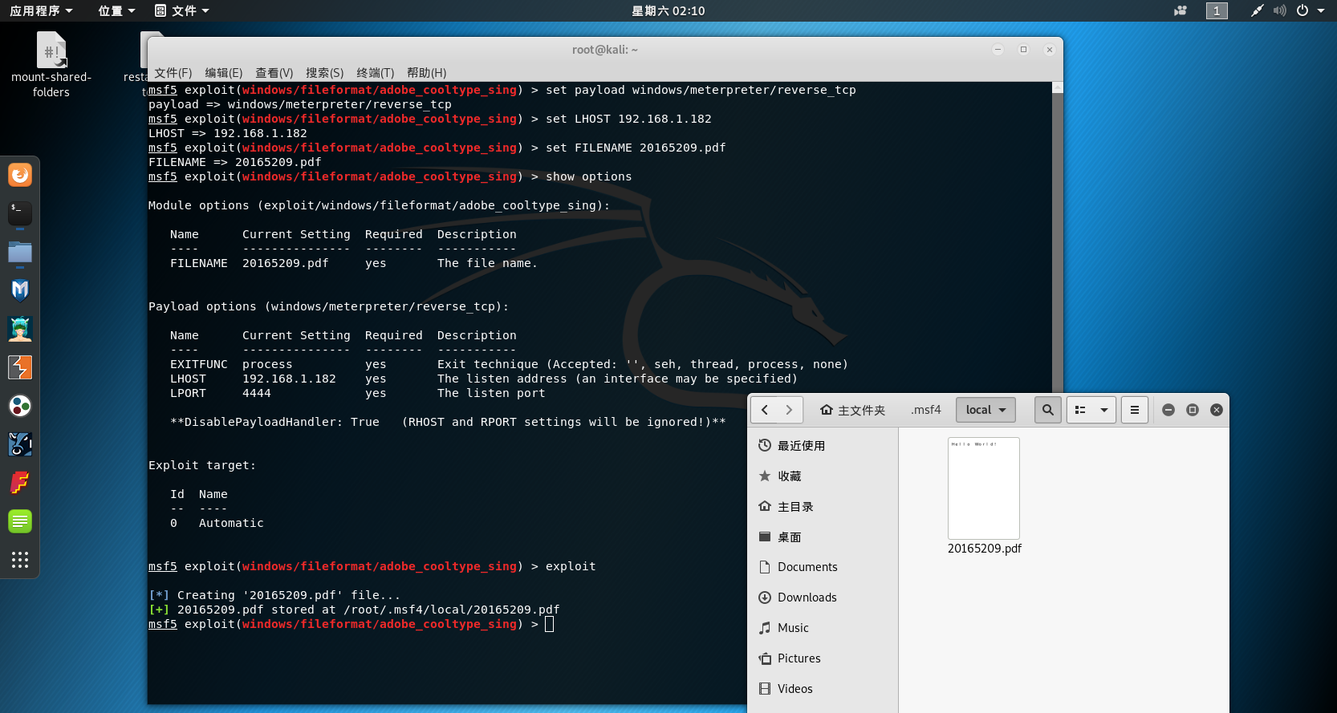
Task: Search files in file manager
Action: (x=1048, y=410)
